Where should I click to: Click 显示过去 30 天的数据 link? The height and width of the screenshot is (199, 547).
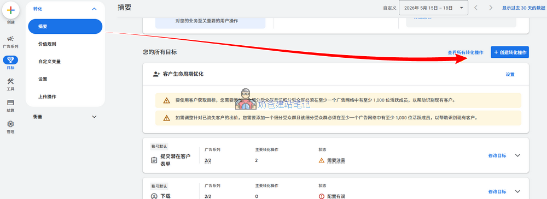point(523,8)
